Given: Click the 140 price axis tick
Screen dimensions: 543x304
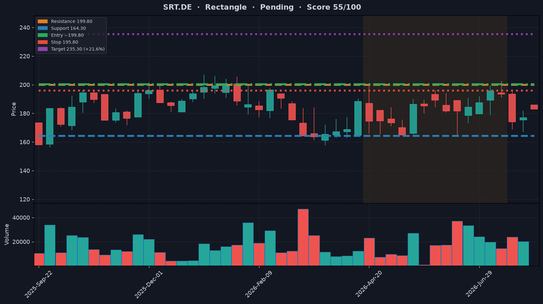Looking at the screenshot, I should pos(25,171).
